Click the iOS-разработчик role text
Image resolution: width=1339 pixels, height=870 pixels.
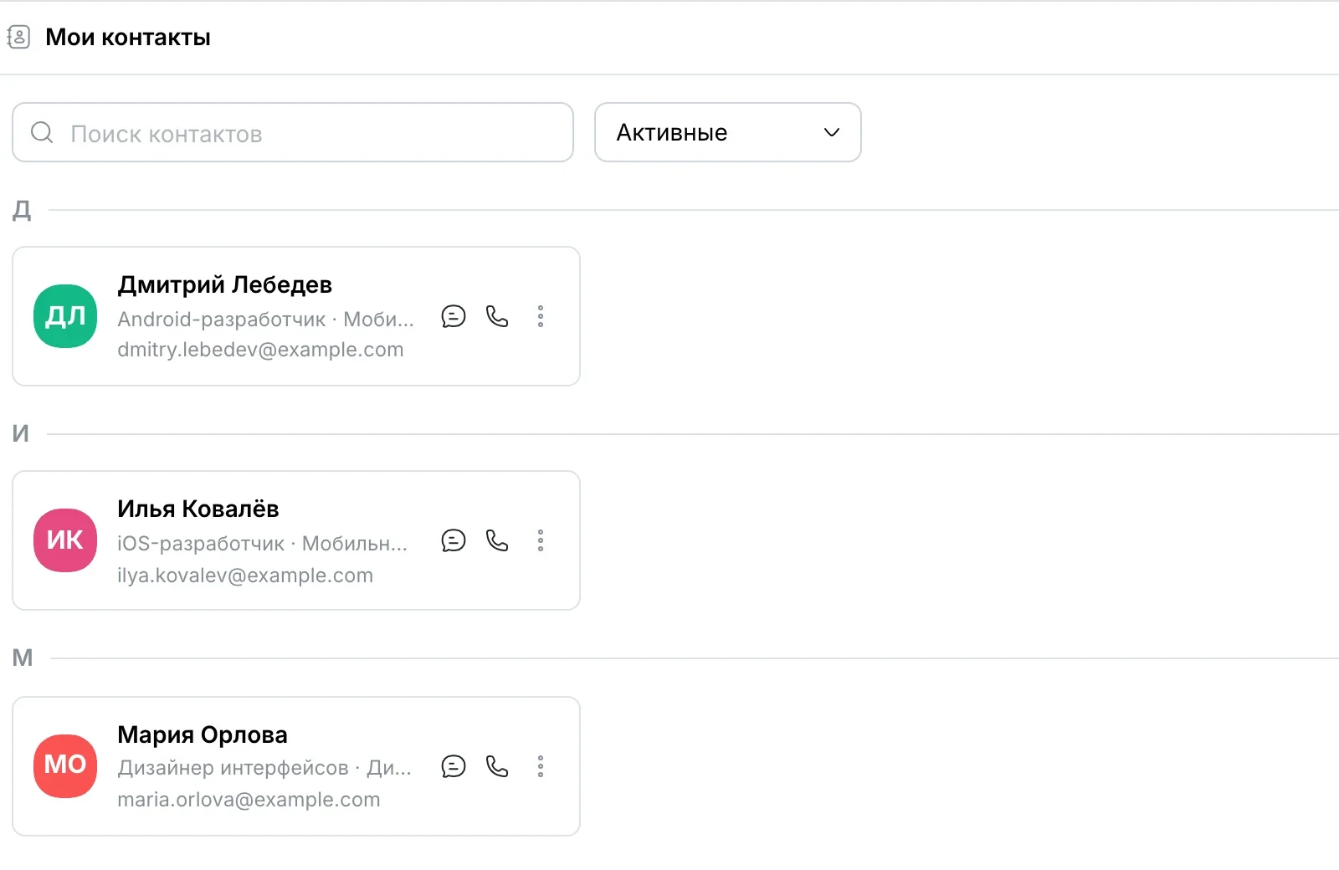(201, 544)
